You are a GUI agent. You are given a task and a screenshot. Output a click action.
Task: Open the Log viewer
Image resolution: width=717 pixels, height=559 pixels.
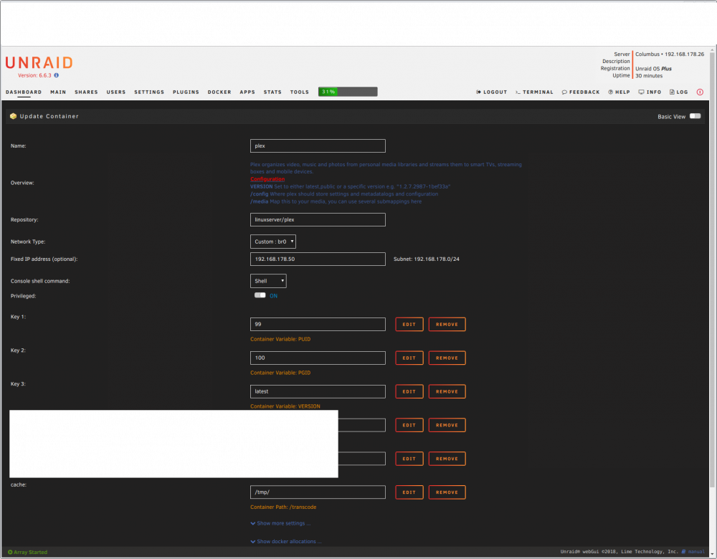[x=678, y=92]
